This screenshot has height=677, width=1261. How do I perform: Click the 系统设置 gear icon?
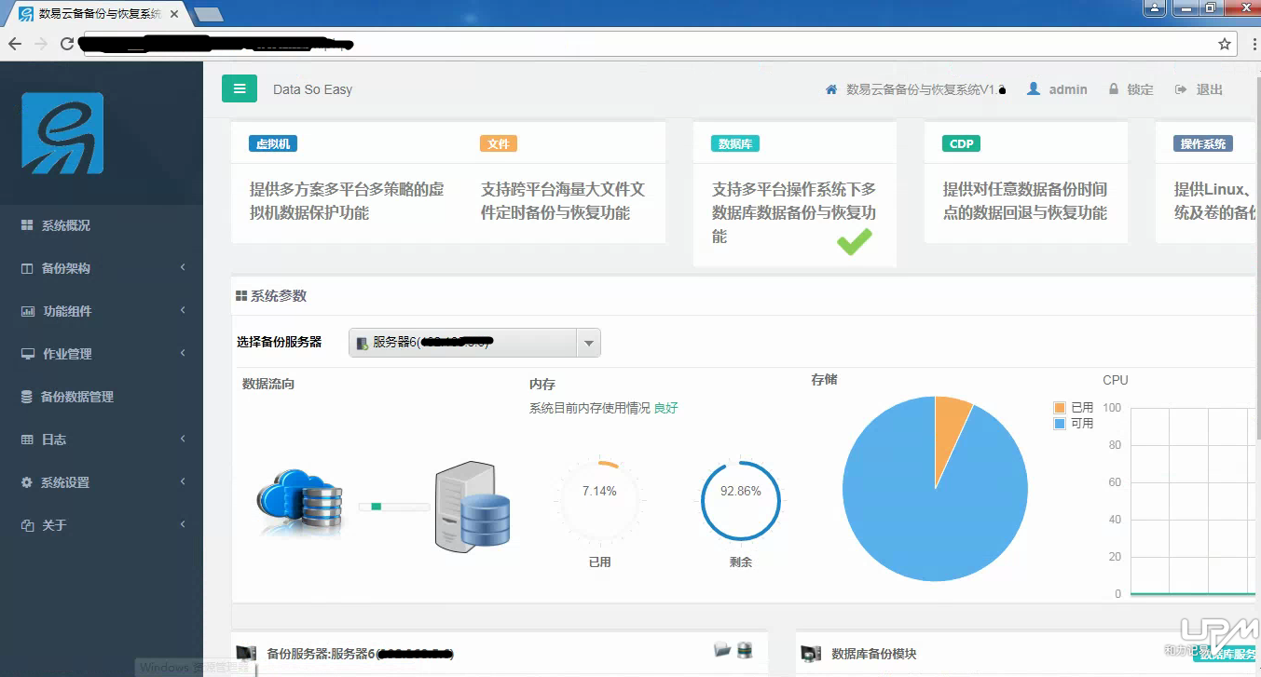click(26, 482)
